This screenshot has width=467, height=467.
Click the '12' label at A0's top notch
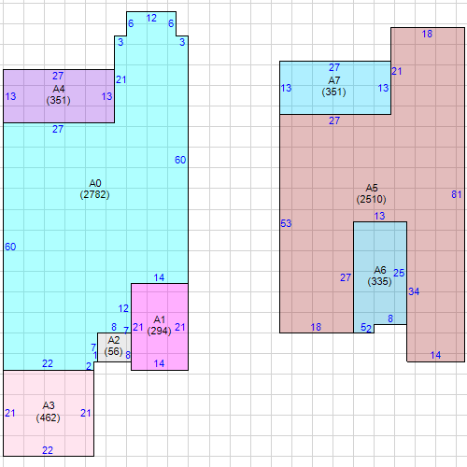tap(151, 19)
